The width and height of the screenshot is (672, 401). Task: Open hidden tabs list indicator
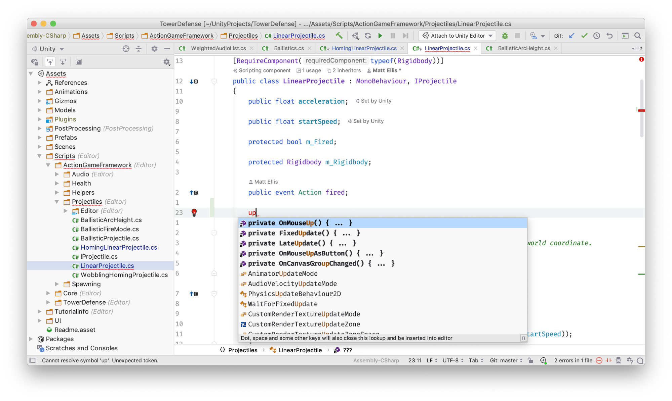(637, 49)
